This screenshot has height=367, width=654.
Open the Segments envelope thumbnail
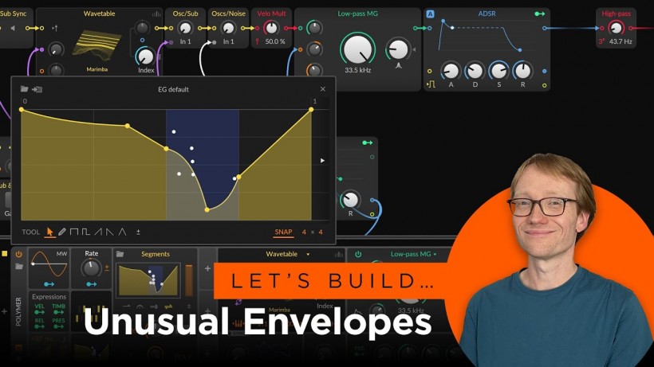tap(148, 280)
